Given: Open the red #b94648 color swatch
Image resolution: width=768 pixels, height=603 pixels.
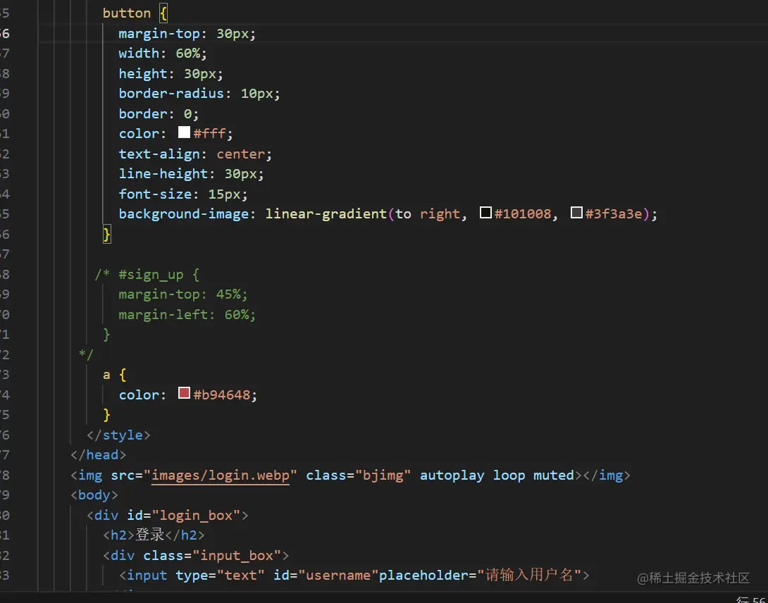Looking at the screenshot, I should point(184,393).
